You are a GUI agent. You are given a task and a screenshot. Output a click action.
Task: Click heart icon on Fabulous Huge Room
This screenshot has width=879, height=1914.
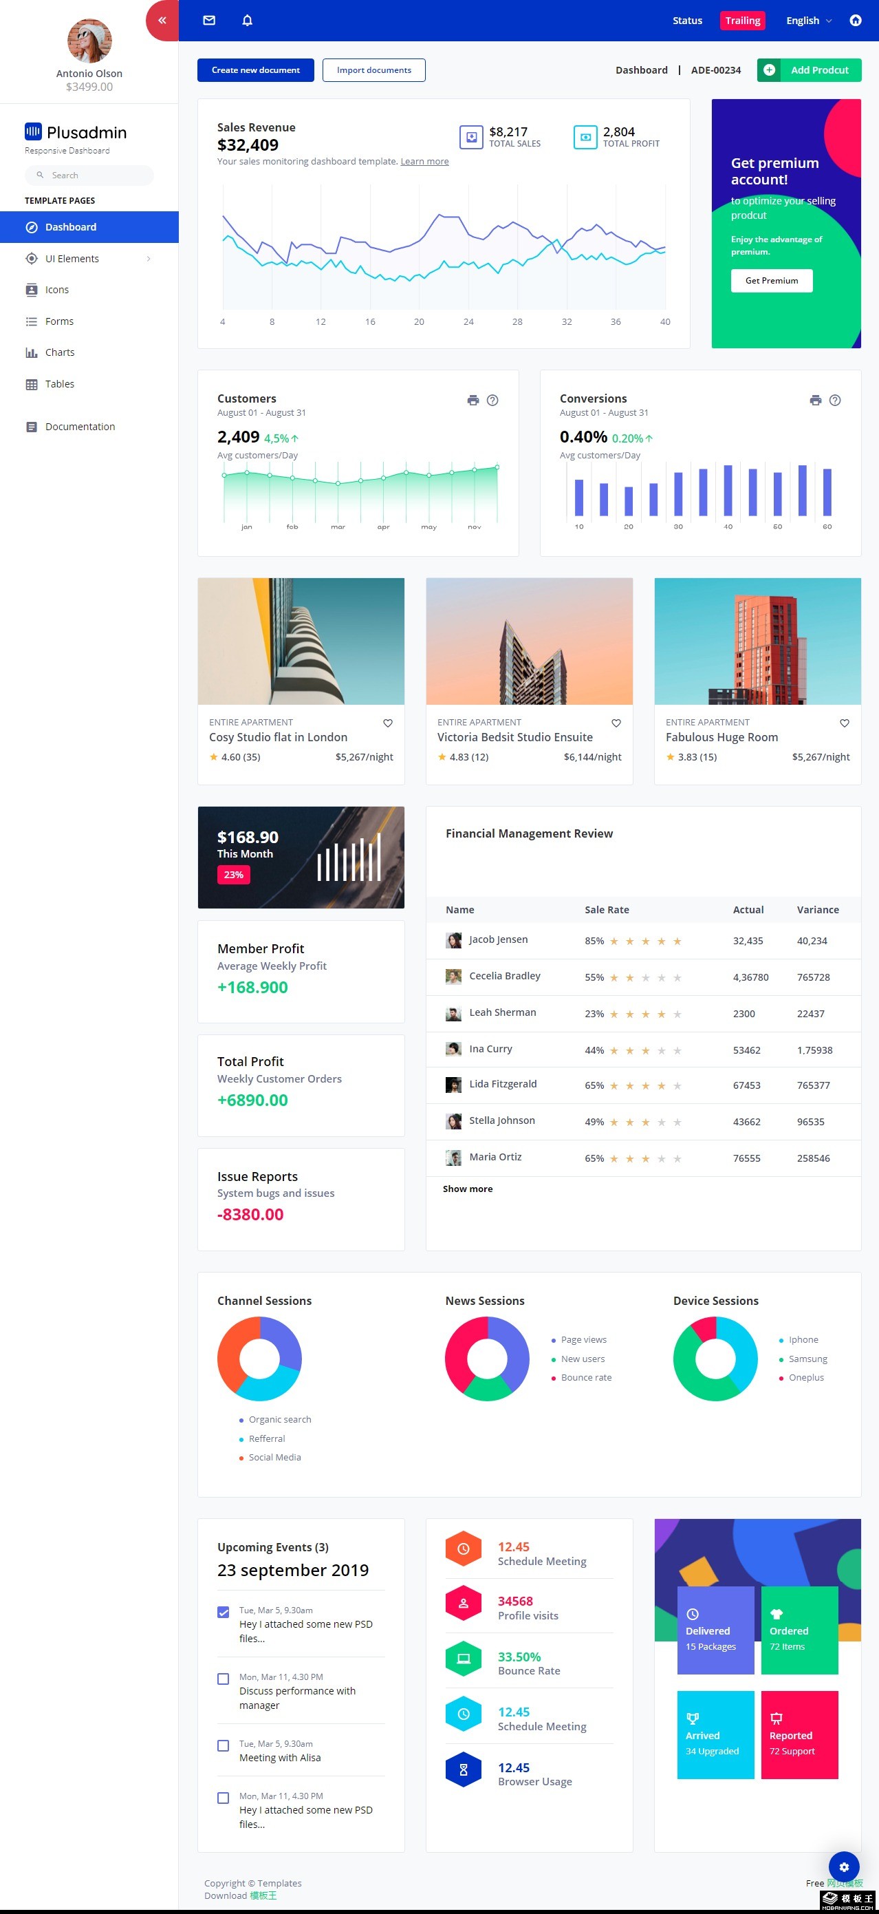pos(844,723)
